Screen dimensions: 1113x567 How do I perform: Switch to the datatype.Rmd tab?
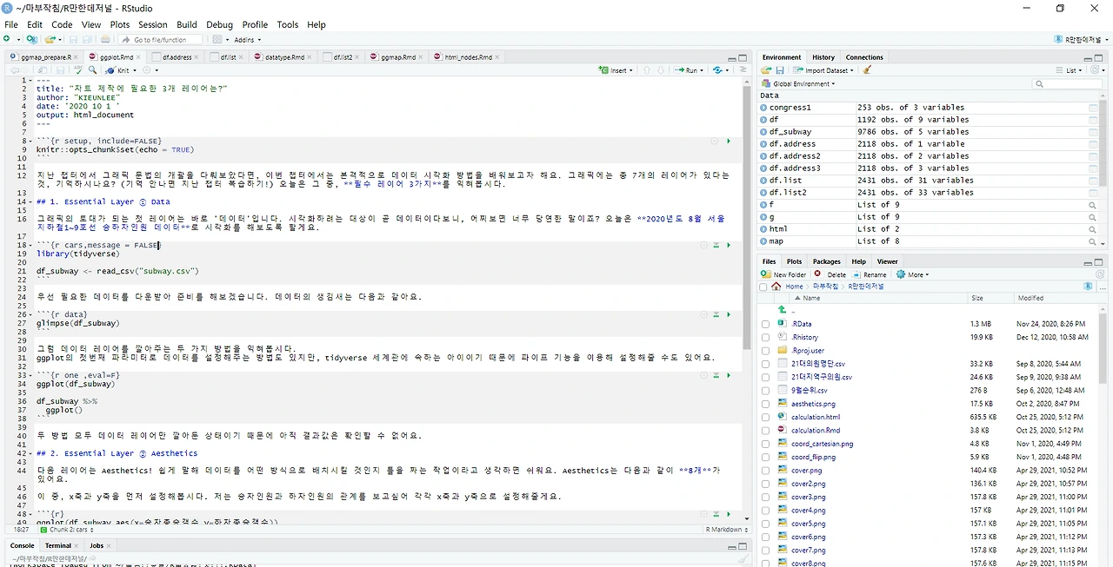pos(284,56)
